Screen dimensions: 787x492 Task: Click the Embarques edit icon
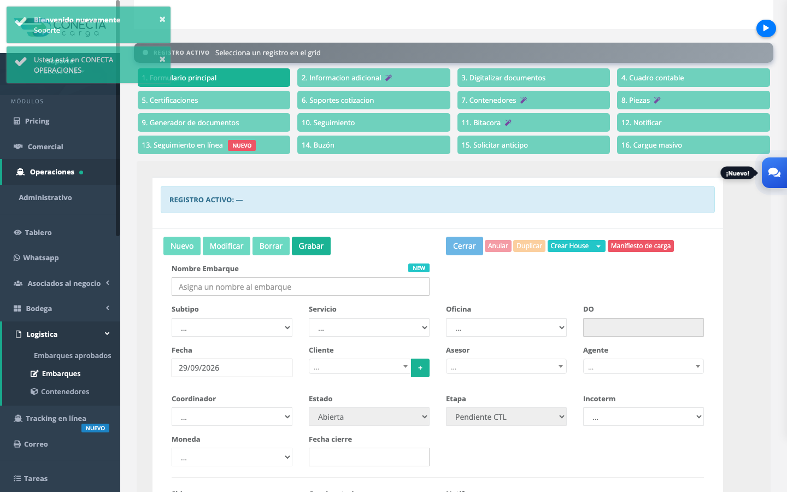pyautogui.click(x=34, y=373)
